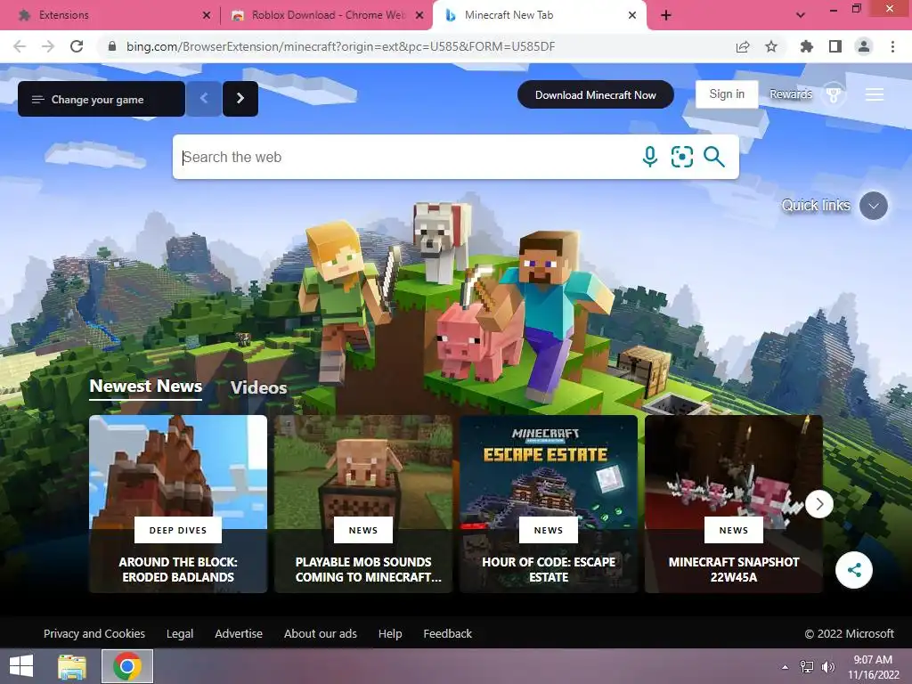Click the Chrome taskbar icon
The height and width of the screenshot is (684, 912).
point(127,666)
